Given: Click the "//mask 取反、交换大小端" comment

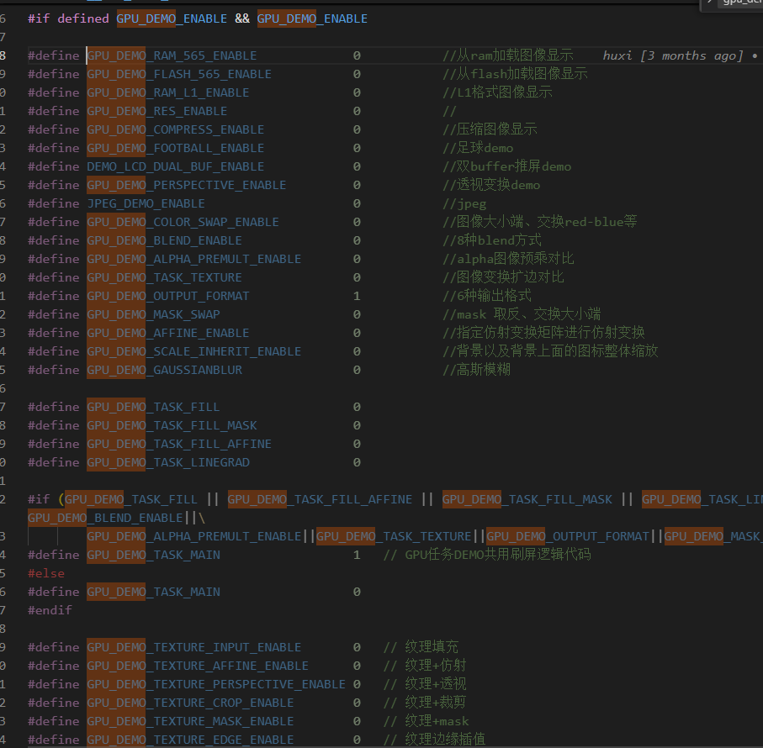Looking at the screenshot, I should (x=522, y=314).
